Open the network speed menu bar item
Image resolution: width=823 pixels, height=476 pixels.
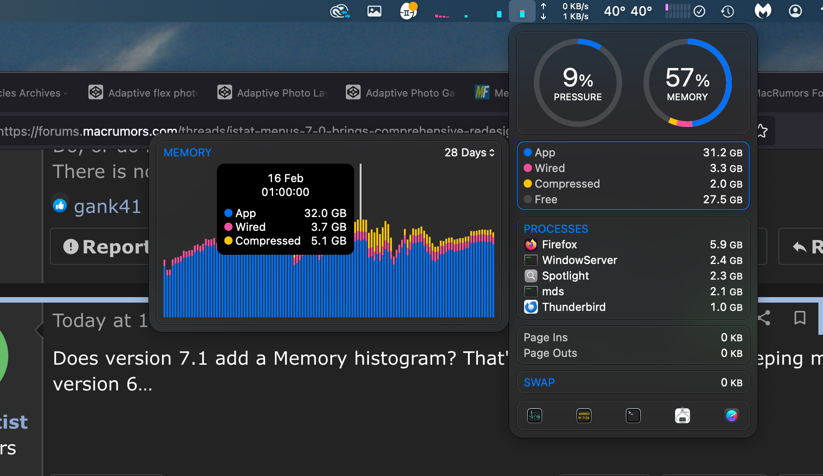point(565,11)
